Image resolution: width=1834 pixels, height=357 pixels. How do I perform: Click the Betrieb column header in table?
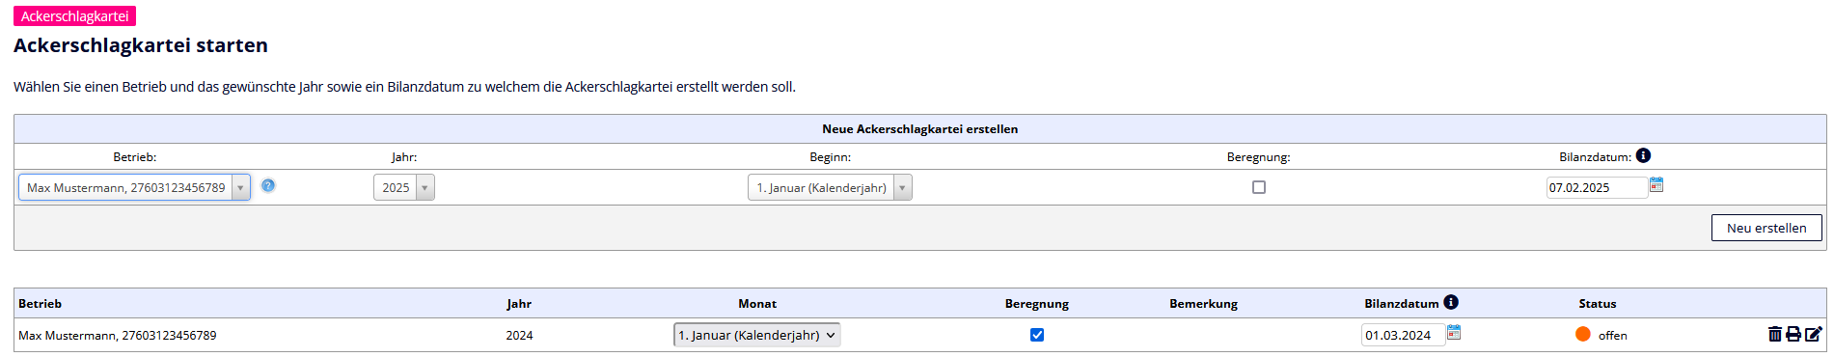(41, 303)
